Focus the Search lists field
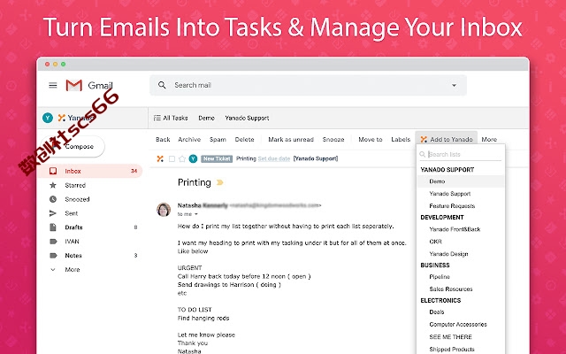The height and width of the screenshot is (354, 566). [x=461, y=154]
